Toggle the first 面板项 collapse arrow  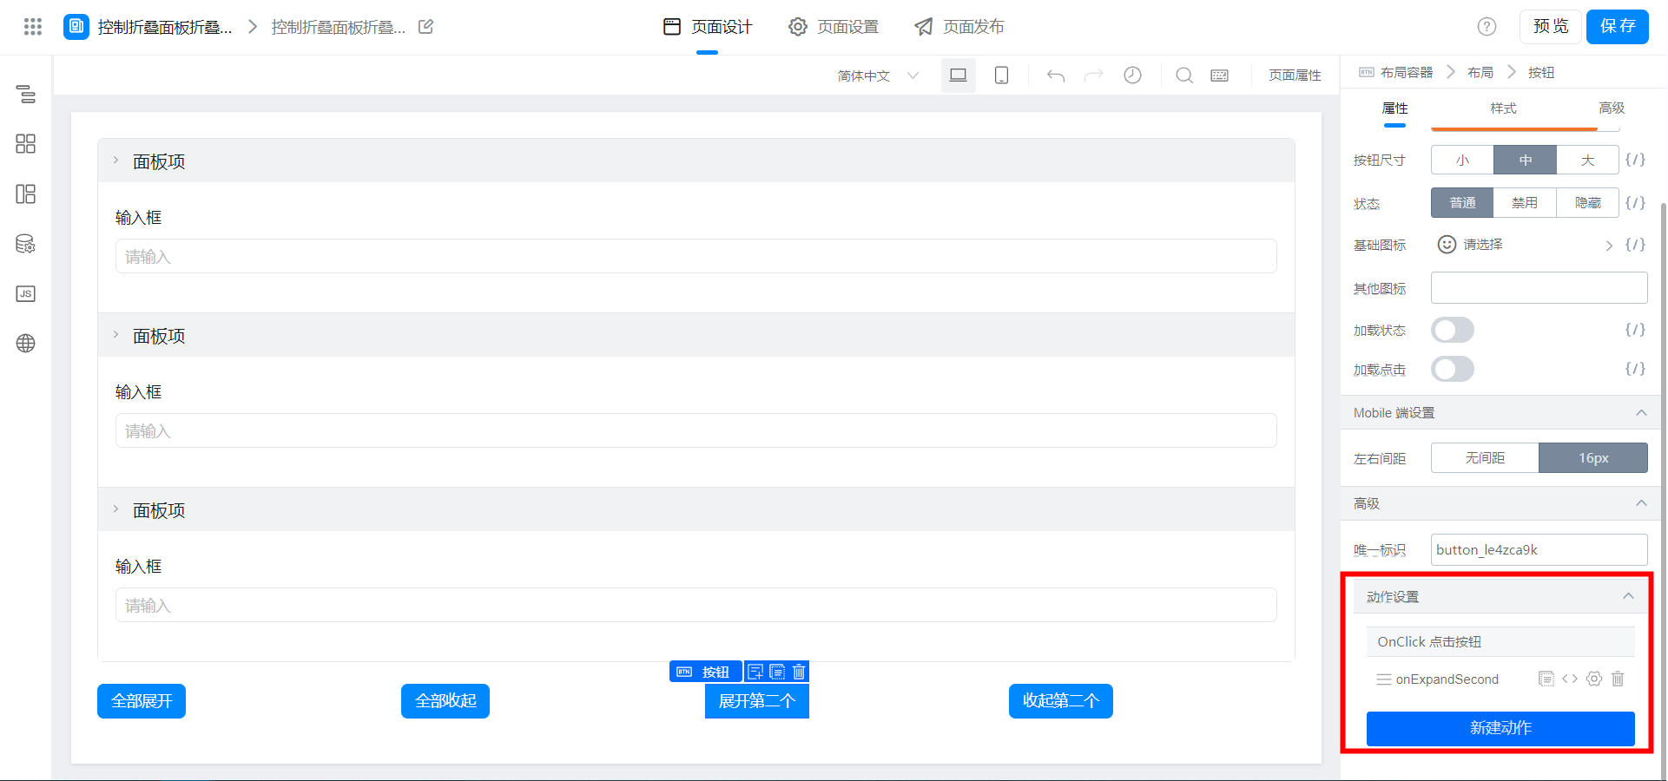click(115, 161)
